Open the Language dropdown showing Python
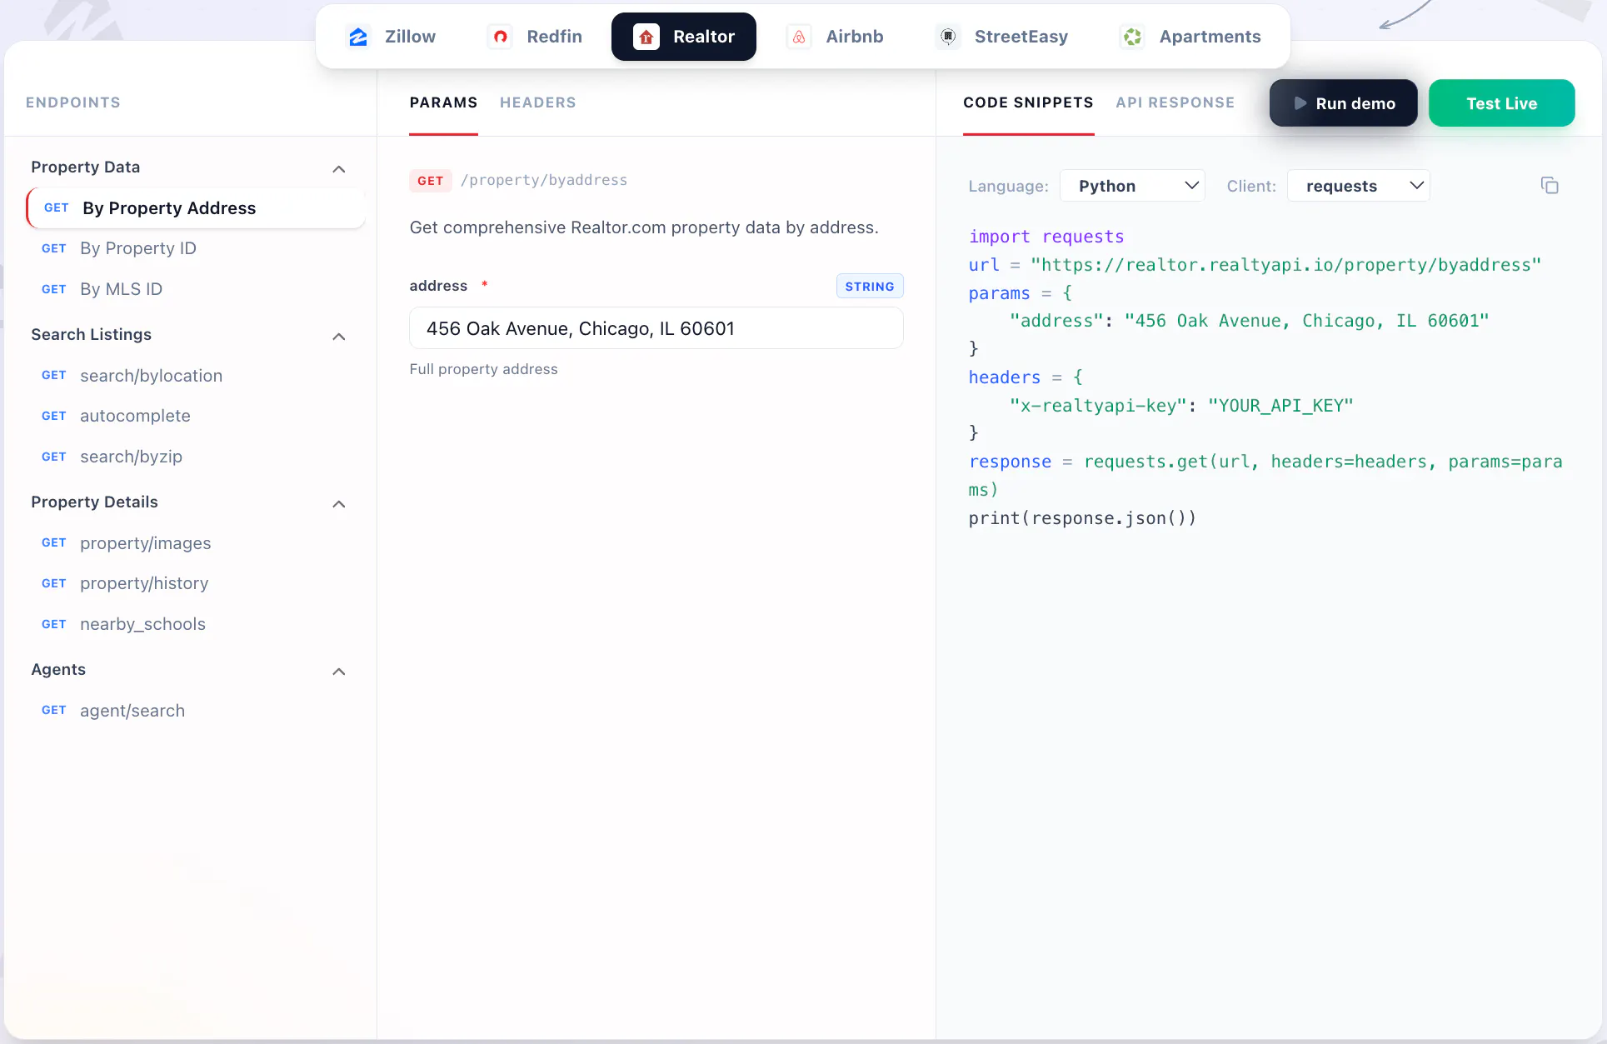Viewport: 1607px width, 1044px height. 1132,186
